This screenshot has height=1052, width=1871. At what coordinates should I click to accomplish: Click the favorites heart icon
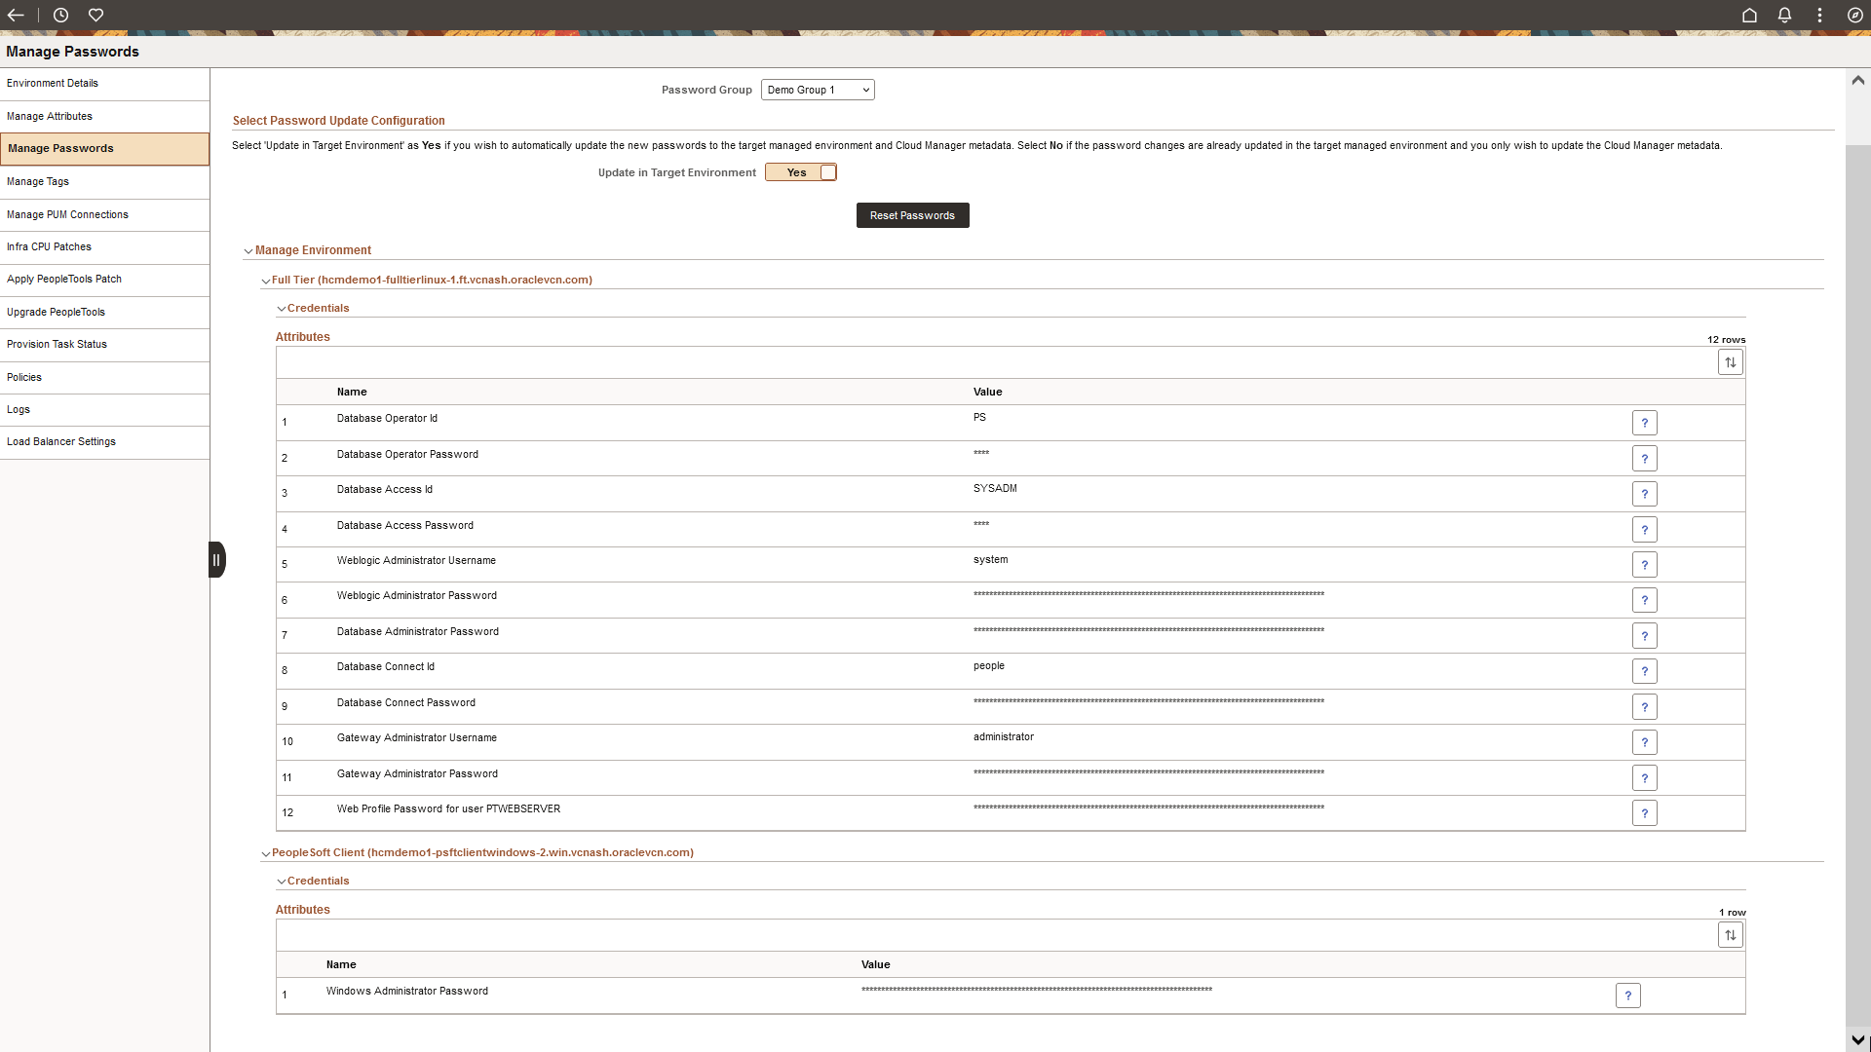[x=95, y=15]
